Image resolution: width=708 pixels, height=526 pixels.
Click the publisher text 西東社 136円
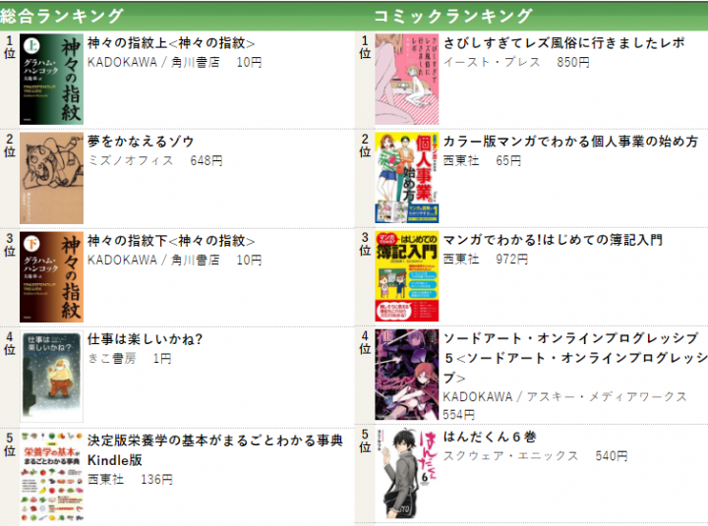pos(130,480)
